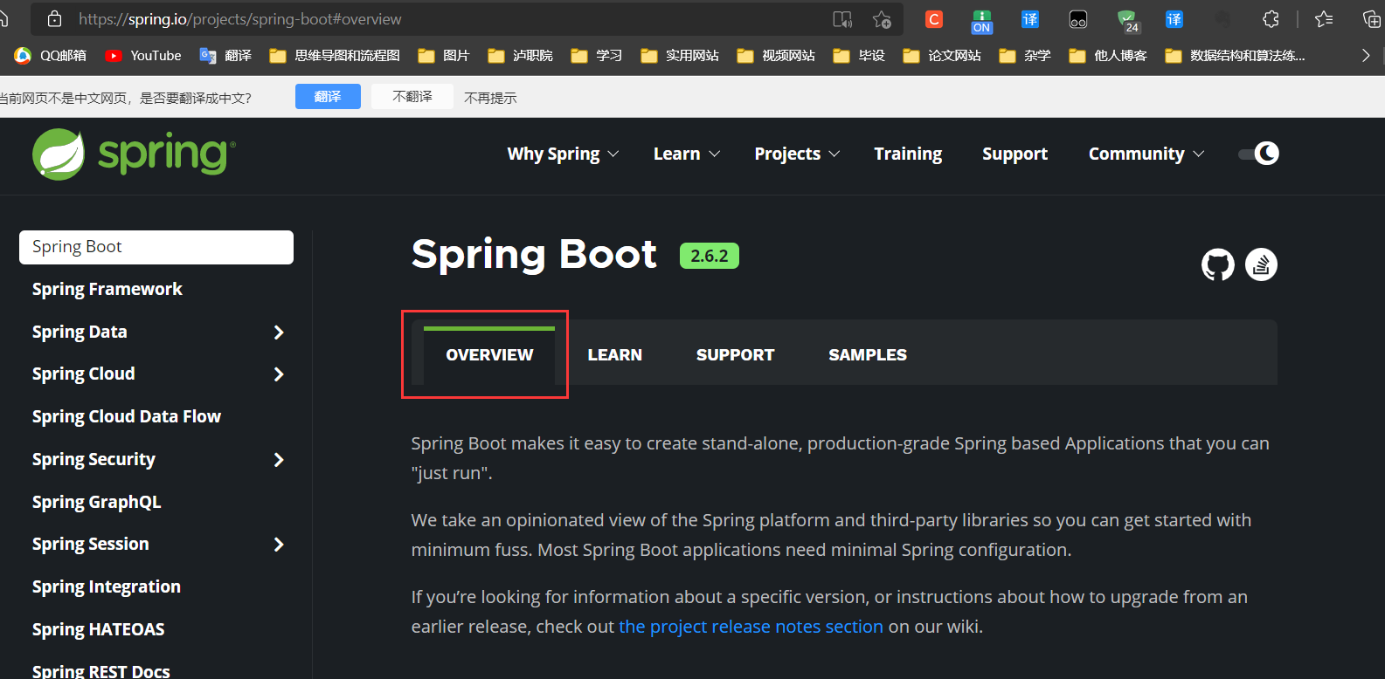Click the 2.6.2 version badge
This screenshot has height=679, width=1385.
pos(710,256)
